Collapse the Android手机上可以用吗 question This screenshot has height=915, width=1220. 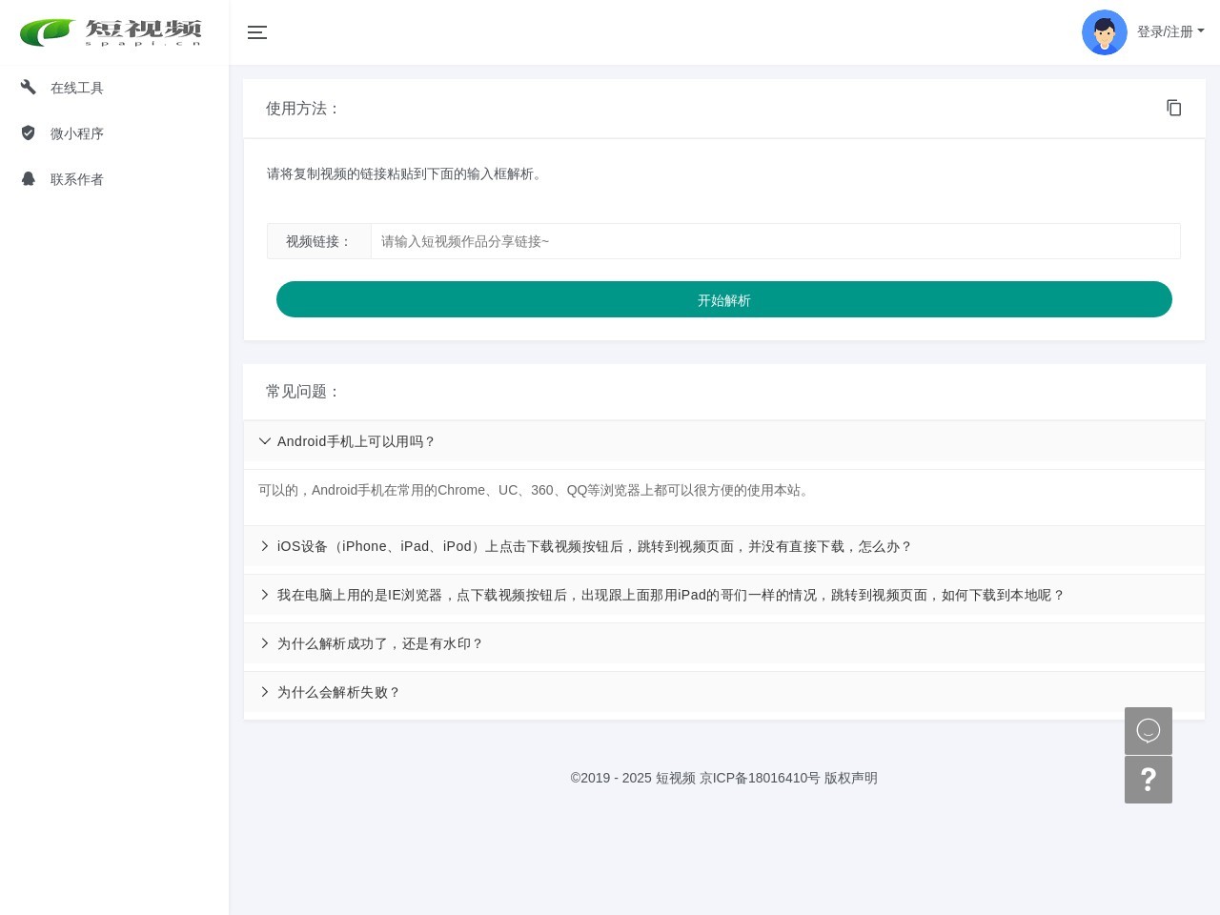(356, 441)
